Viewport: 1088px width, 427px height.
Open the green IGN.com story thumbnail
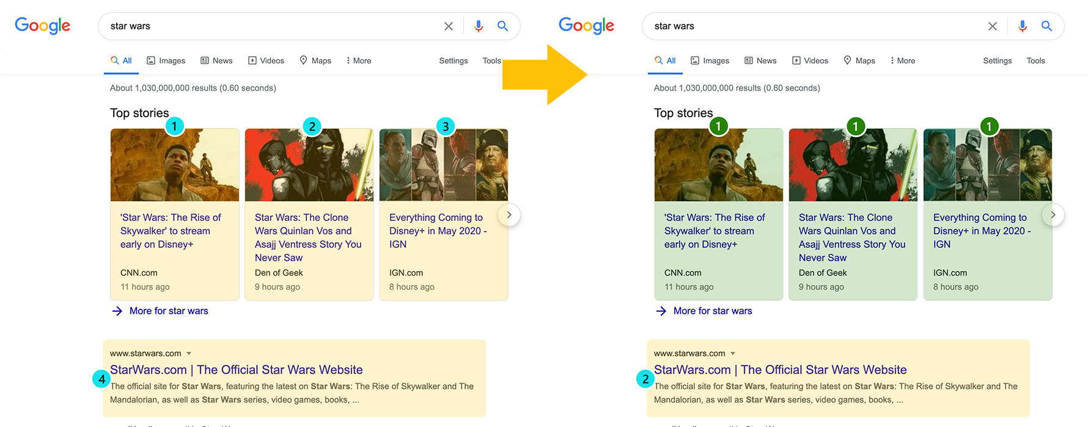pyautogui.click(x=988, y=165)
